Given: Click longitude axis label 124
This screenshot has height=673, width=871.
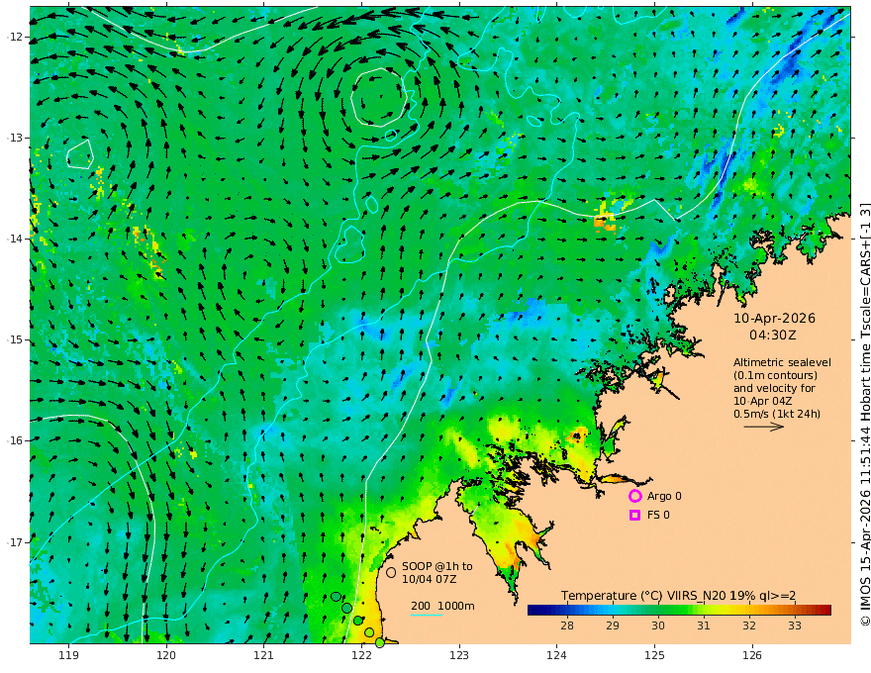Looking at the screenshot, I should click(556, 656).
